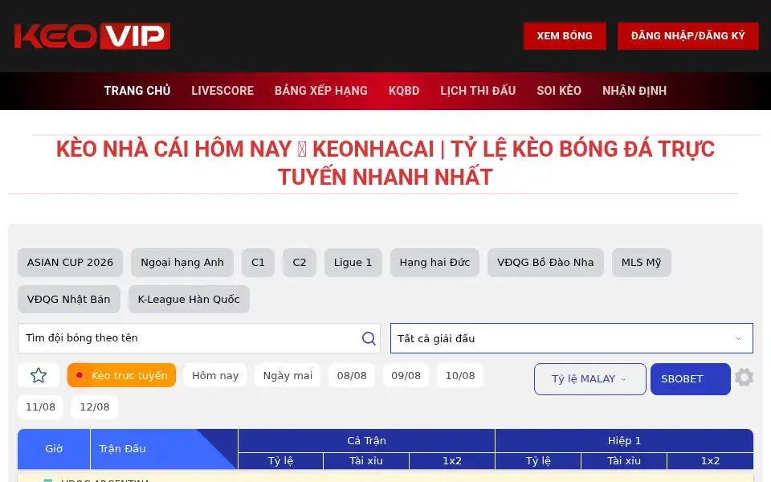Select the Hôm nay date tab
This screenshot has width=771, height=482.
[x=215, y=376]
